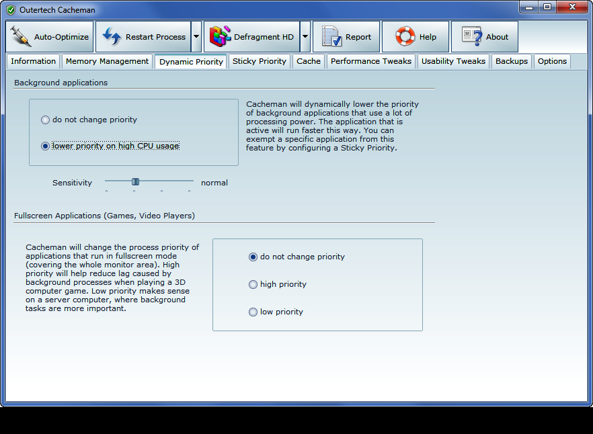593x434 pixels.
Task: Switch to the Memory Management tab
Action: coord(107,61)
